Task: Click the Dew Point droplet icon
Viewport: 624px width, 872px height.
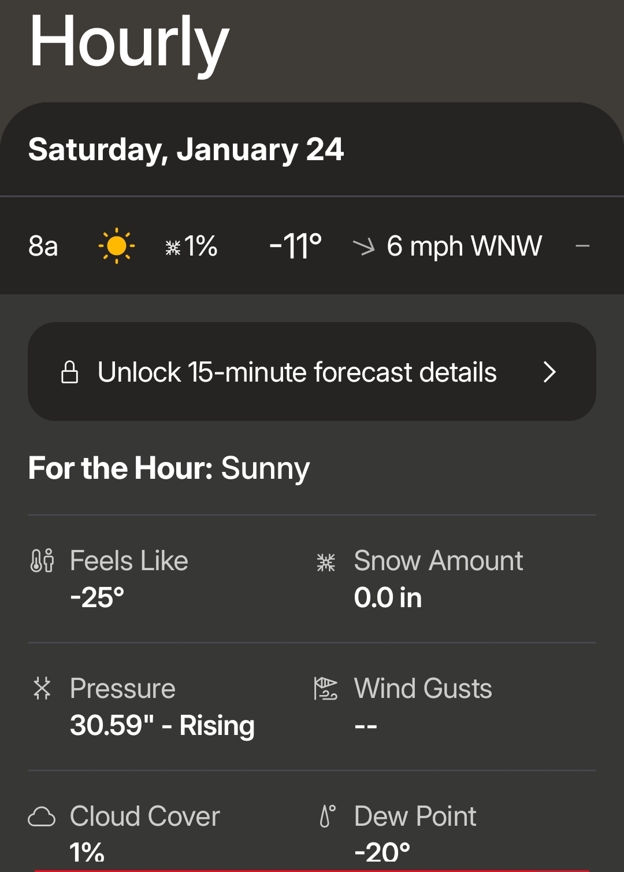Action: click(327, 816)
